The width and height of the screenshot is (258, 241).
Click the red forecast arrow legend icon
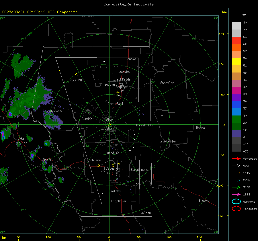[x=236, y=158]
